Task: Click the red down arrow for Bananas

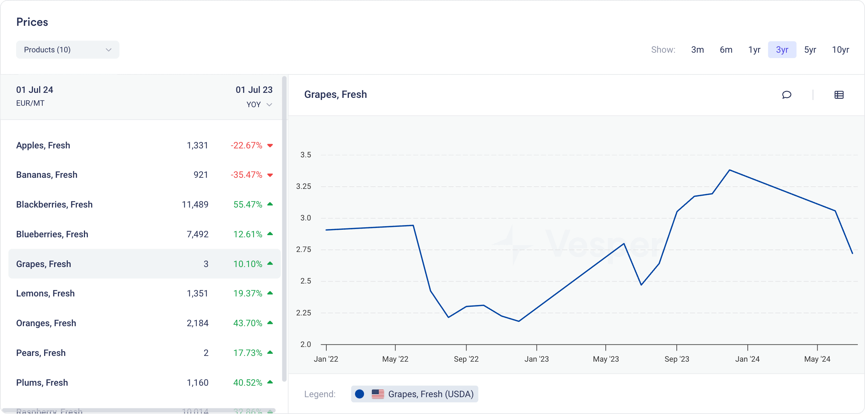Action: click(270, 175)
